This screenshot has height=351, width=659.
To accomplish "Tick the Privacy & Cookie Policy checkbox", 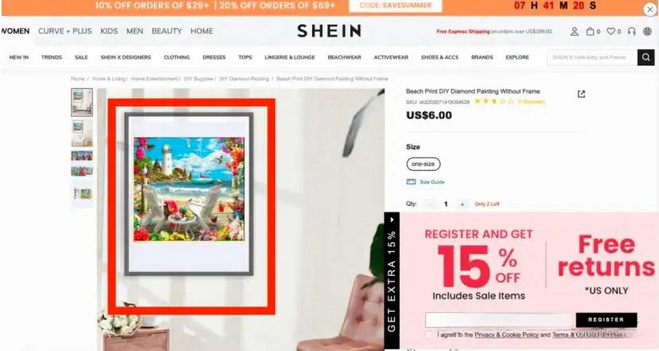I will click(428, 334).
